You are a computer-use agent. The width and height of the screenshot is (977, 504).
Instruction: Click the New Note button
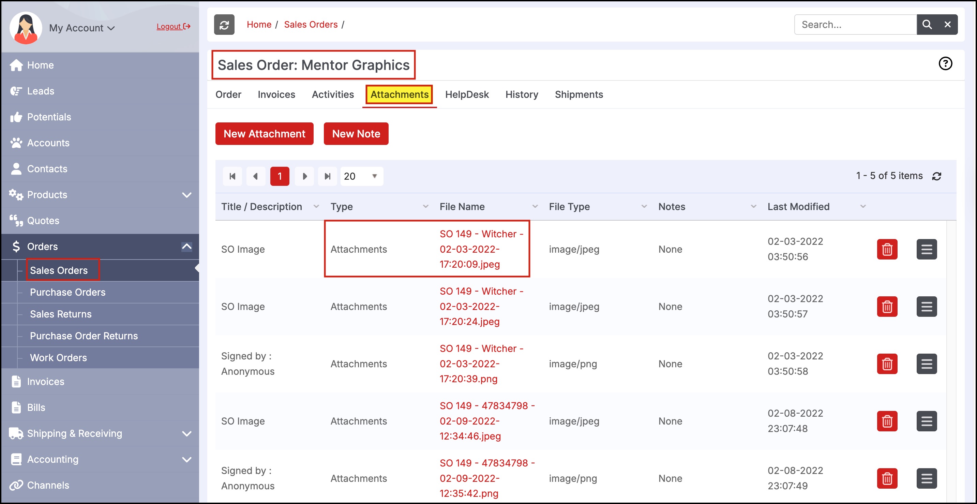tap(356, 134)
